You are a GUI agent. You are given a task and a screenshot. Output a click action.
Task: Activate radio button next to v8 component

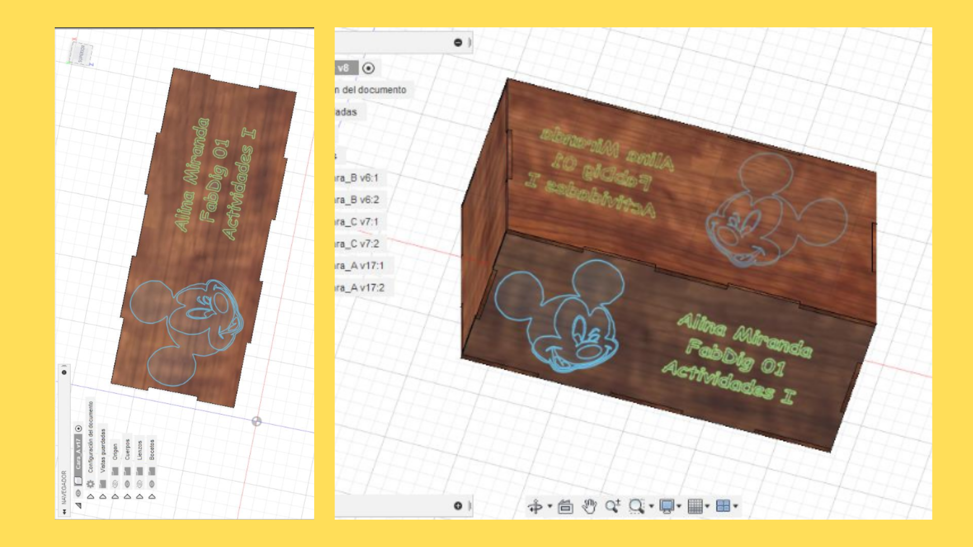(x=368, y=68)
